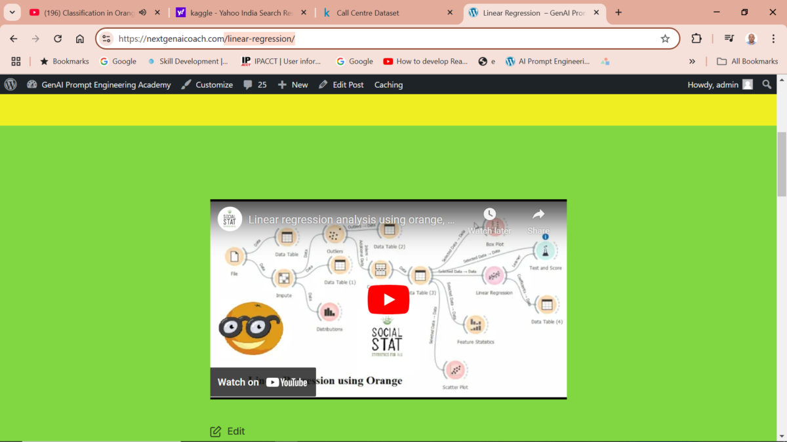
Task: Expand hidden bookmarks with double chevron
Action: click(692, 62)
